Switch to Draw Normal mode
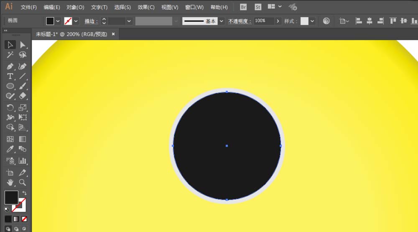The image size is (418, 232). click(x=8, y=229)
